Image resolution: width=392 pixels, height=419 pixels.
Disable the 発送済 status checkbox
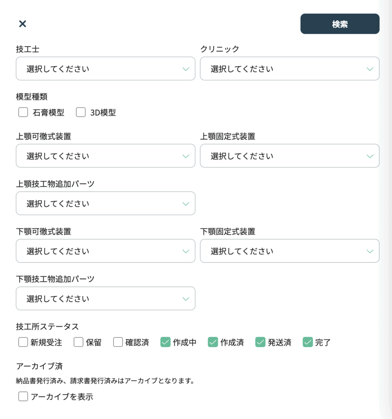click(260, 342)
